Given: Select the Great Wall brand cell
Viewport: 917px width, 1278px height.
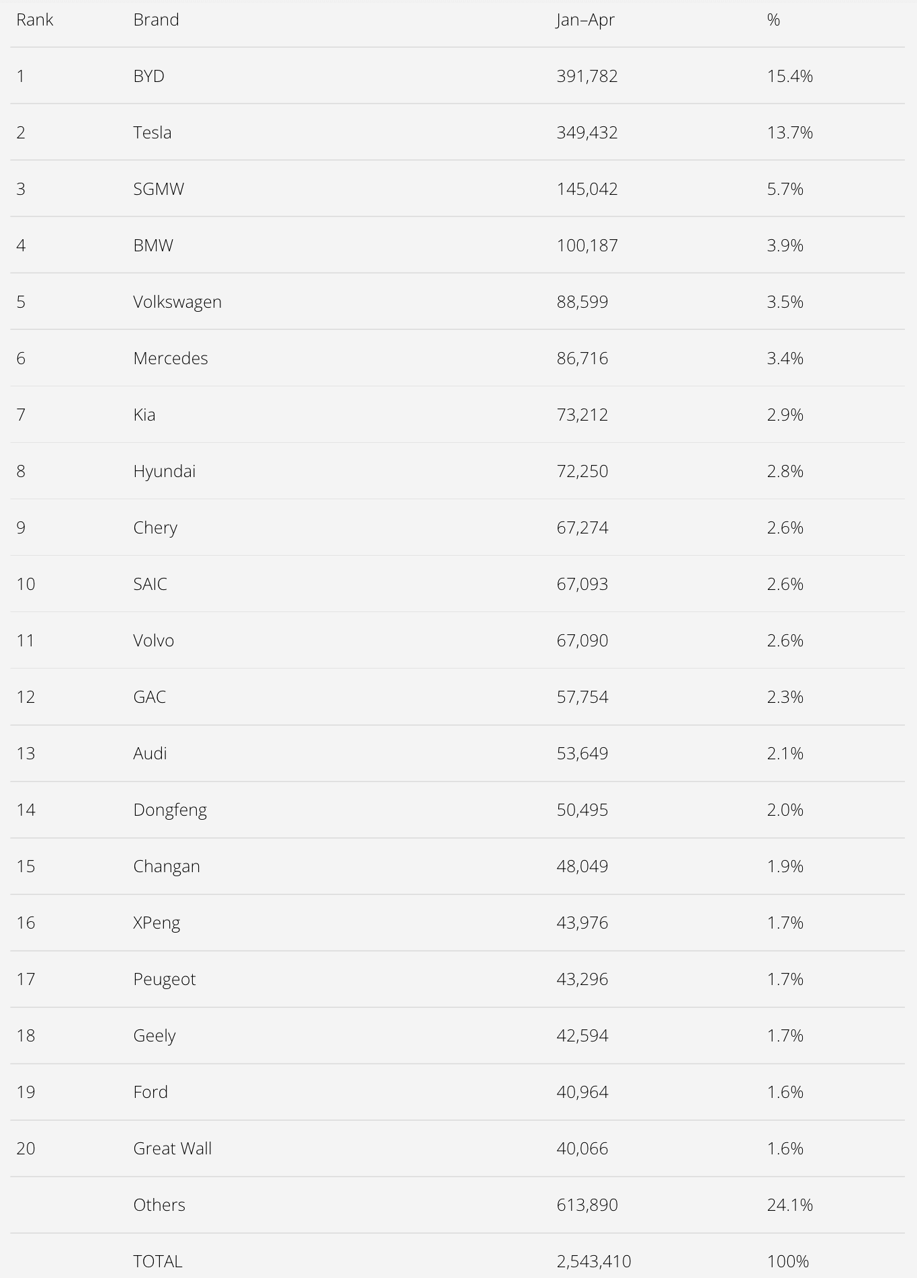Looking at the screenshot, I should (172, 1148).
